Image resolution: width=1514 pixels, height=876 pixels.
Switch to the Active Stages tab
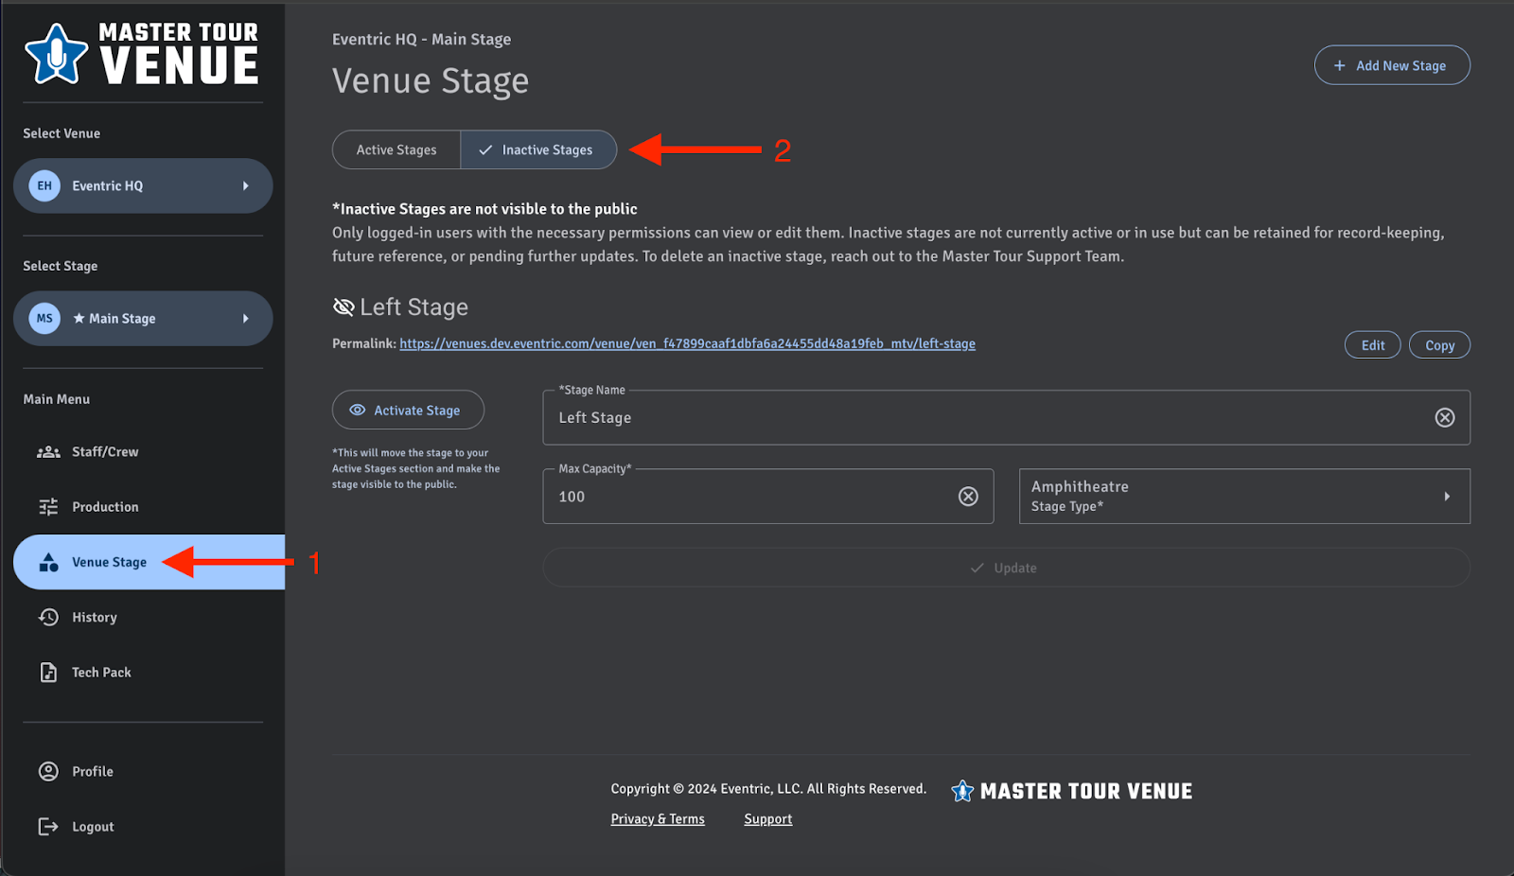tap(396, 149)
